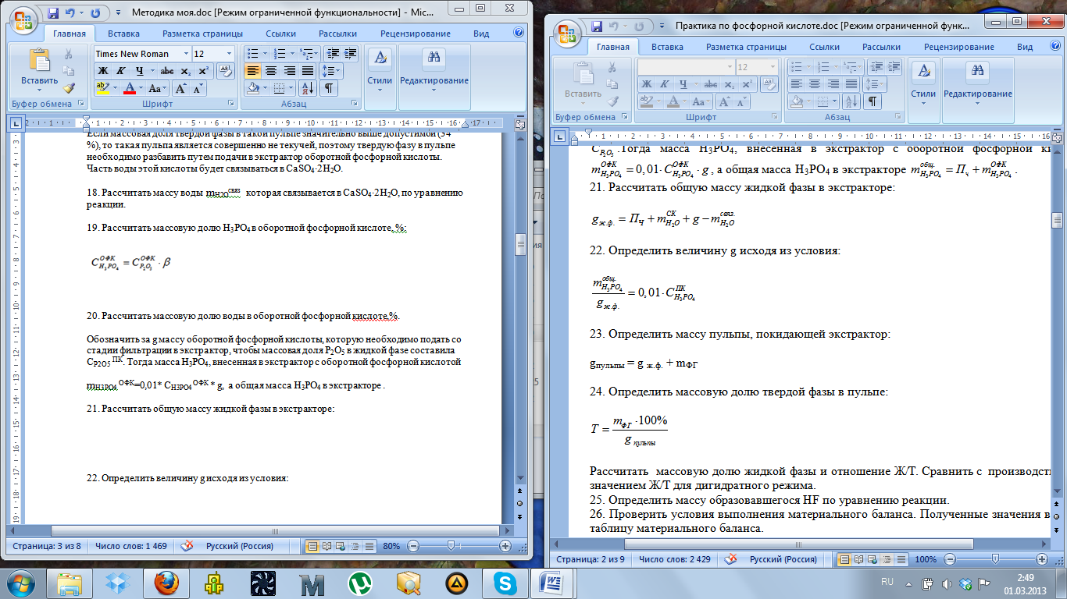Open bullets list dropdown in Методика моя window

coord(263,54)
